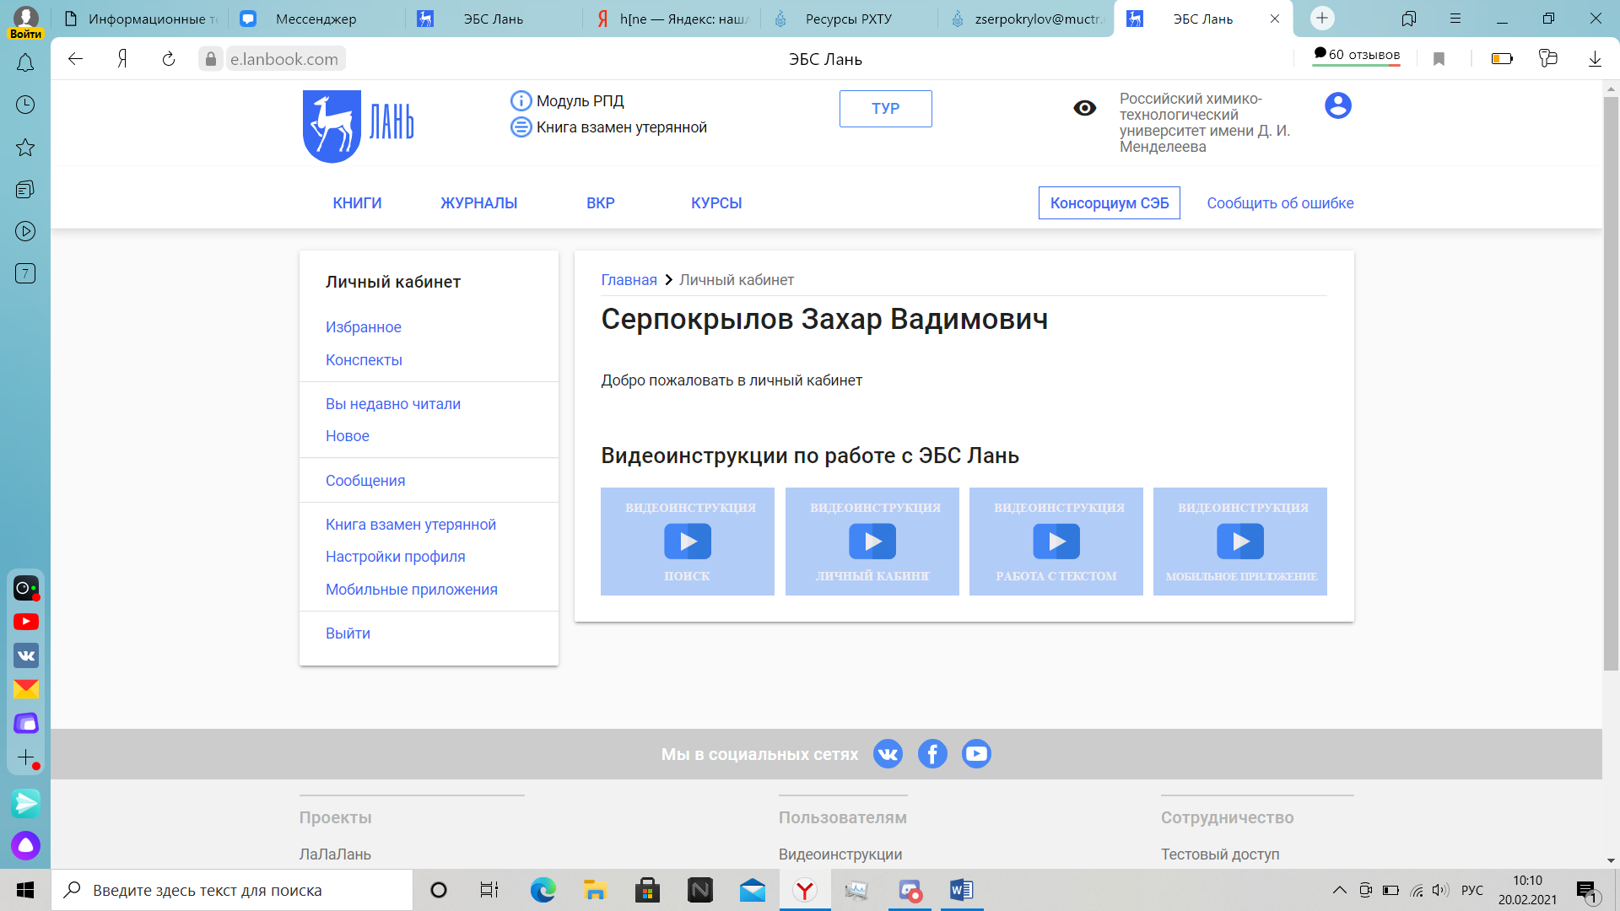Viewport: 1620px width, 911px height.
Task: Open Windows Start menu
Action: click(x=25, y=890)
